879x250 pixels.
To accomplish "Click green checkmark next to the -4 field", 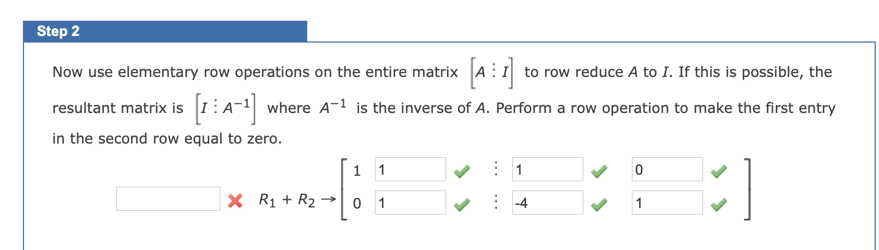I will click(599, 205).
